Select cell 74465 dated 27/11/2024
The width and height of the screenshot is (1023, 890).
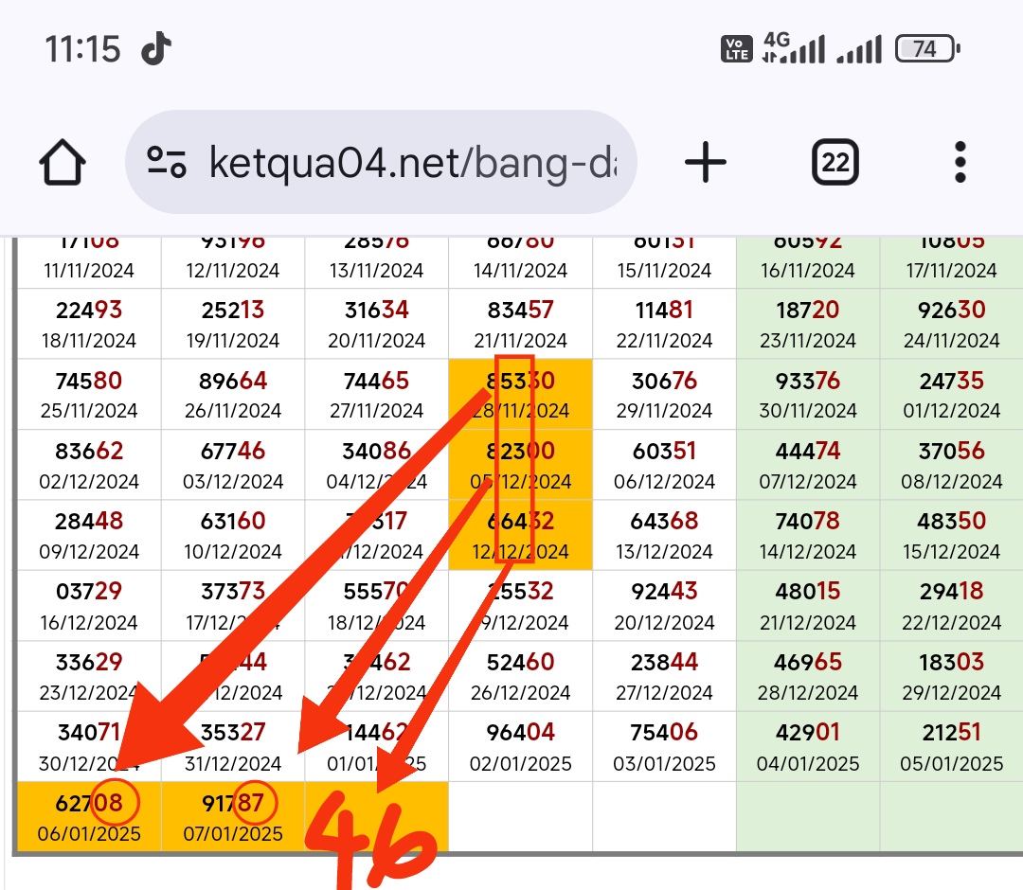(x=376, y=395)
